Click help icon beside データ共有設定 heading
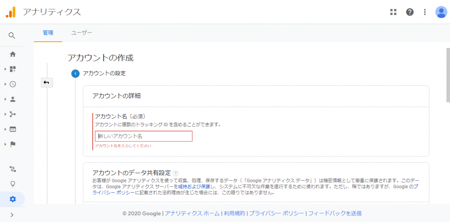Screen dimensions: 450x222 tap(176, 173)
